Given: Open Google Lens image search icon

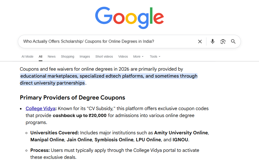Looking at the screenshot, I should point(223,42).
